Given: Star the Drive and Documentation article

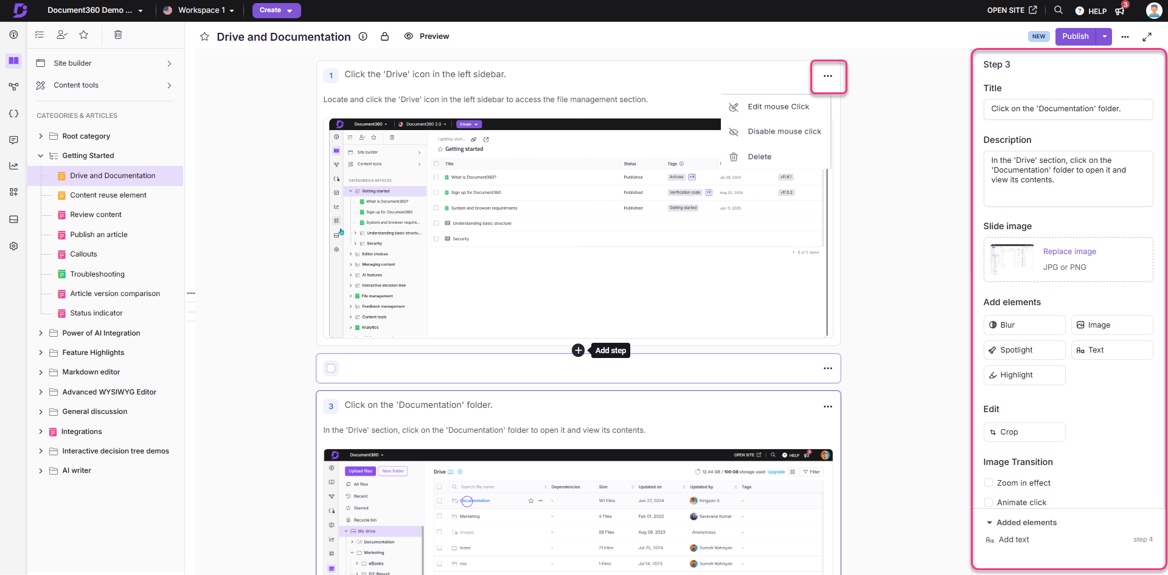Looking at the screenshot, I should (204, 37).
